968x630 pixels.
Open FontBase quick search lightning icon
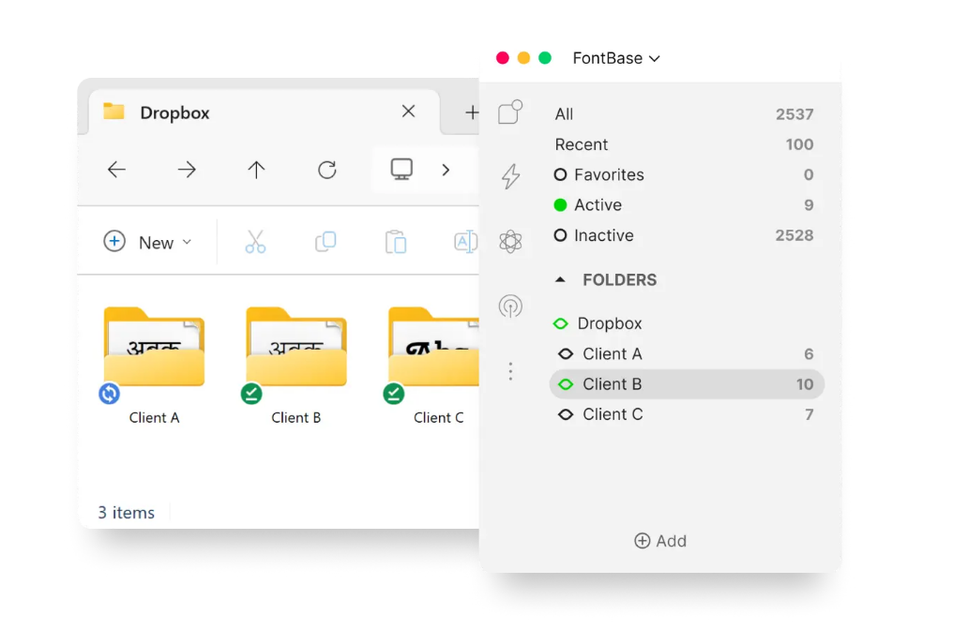pos(510,177)
